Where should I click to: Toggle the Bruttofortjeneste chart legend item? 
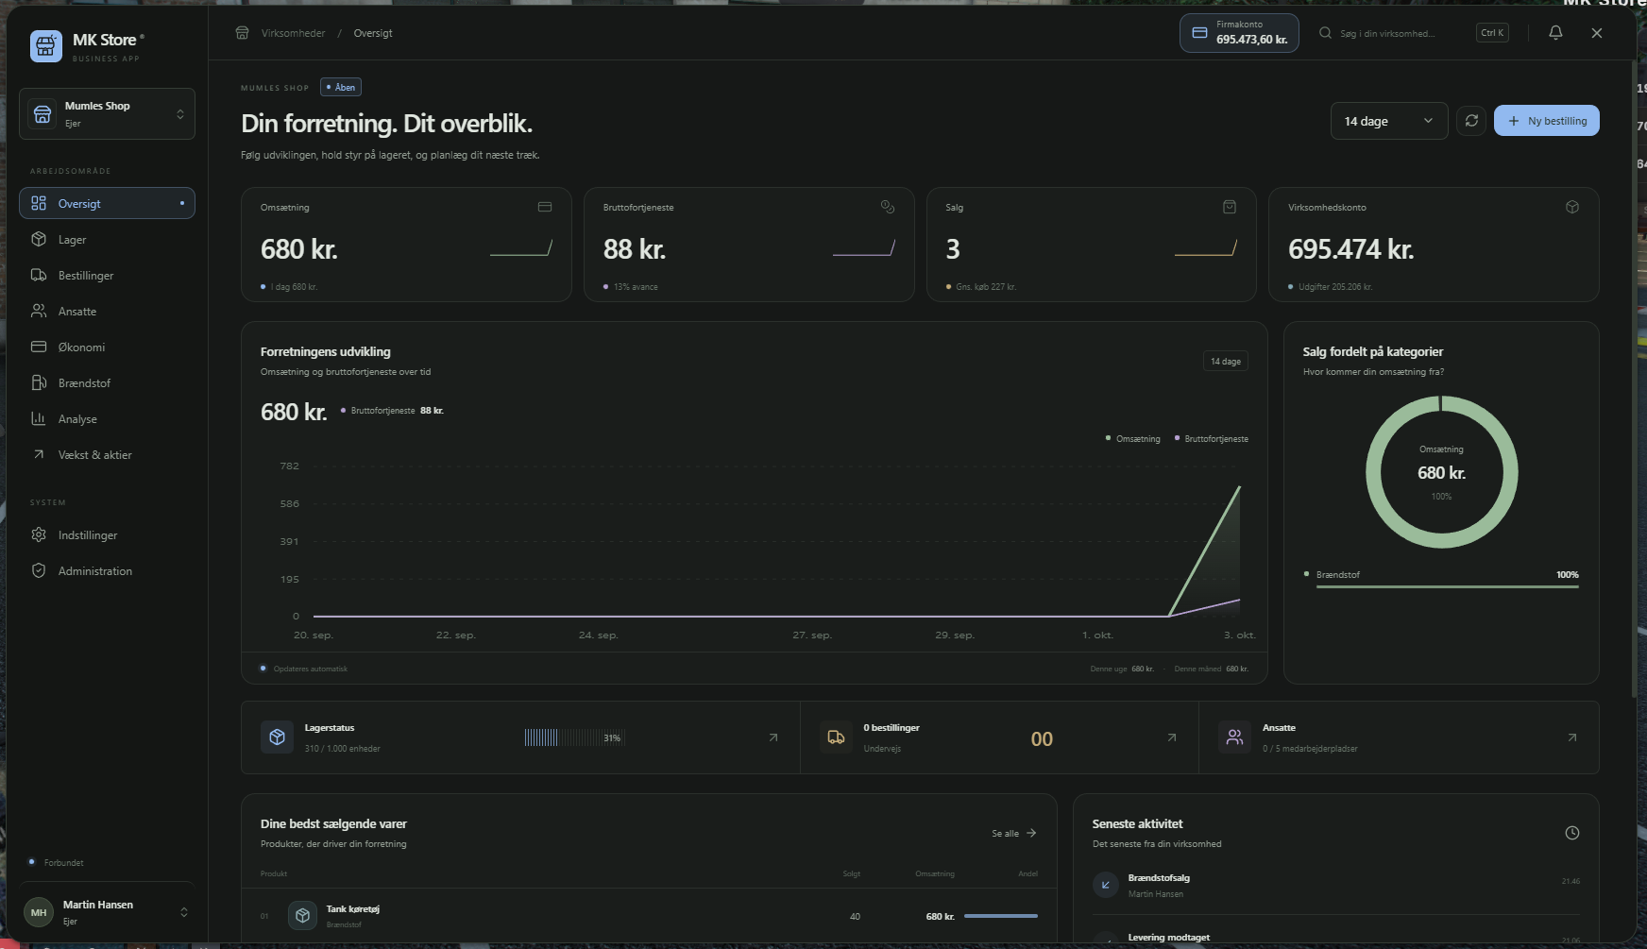point(1212,439)
